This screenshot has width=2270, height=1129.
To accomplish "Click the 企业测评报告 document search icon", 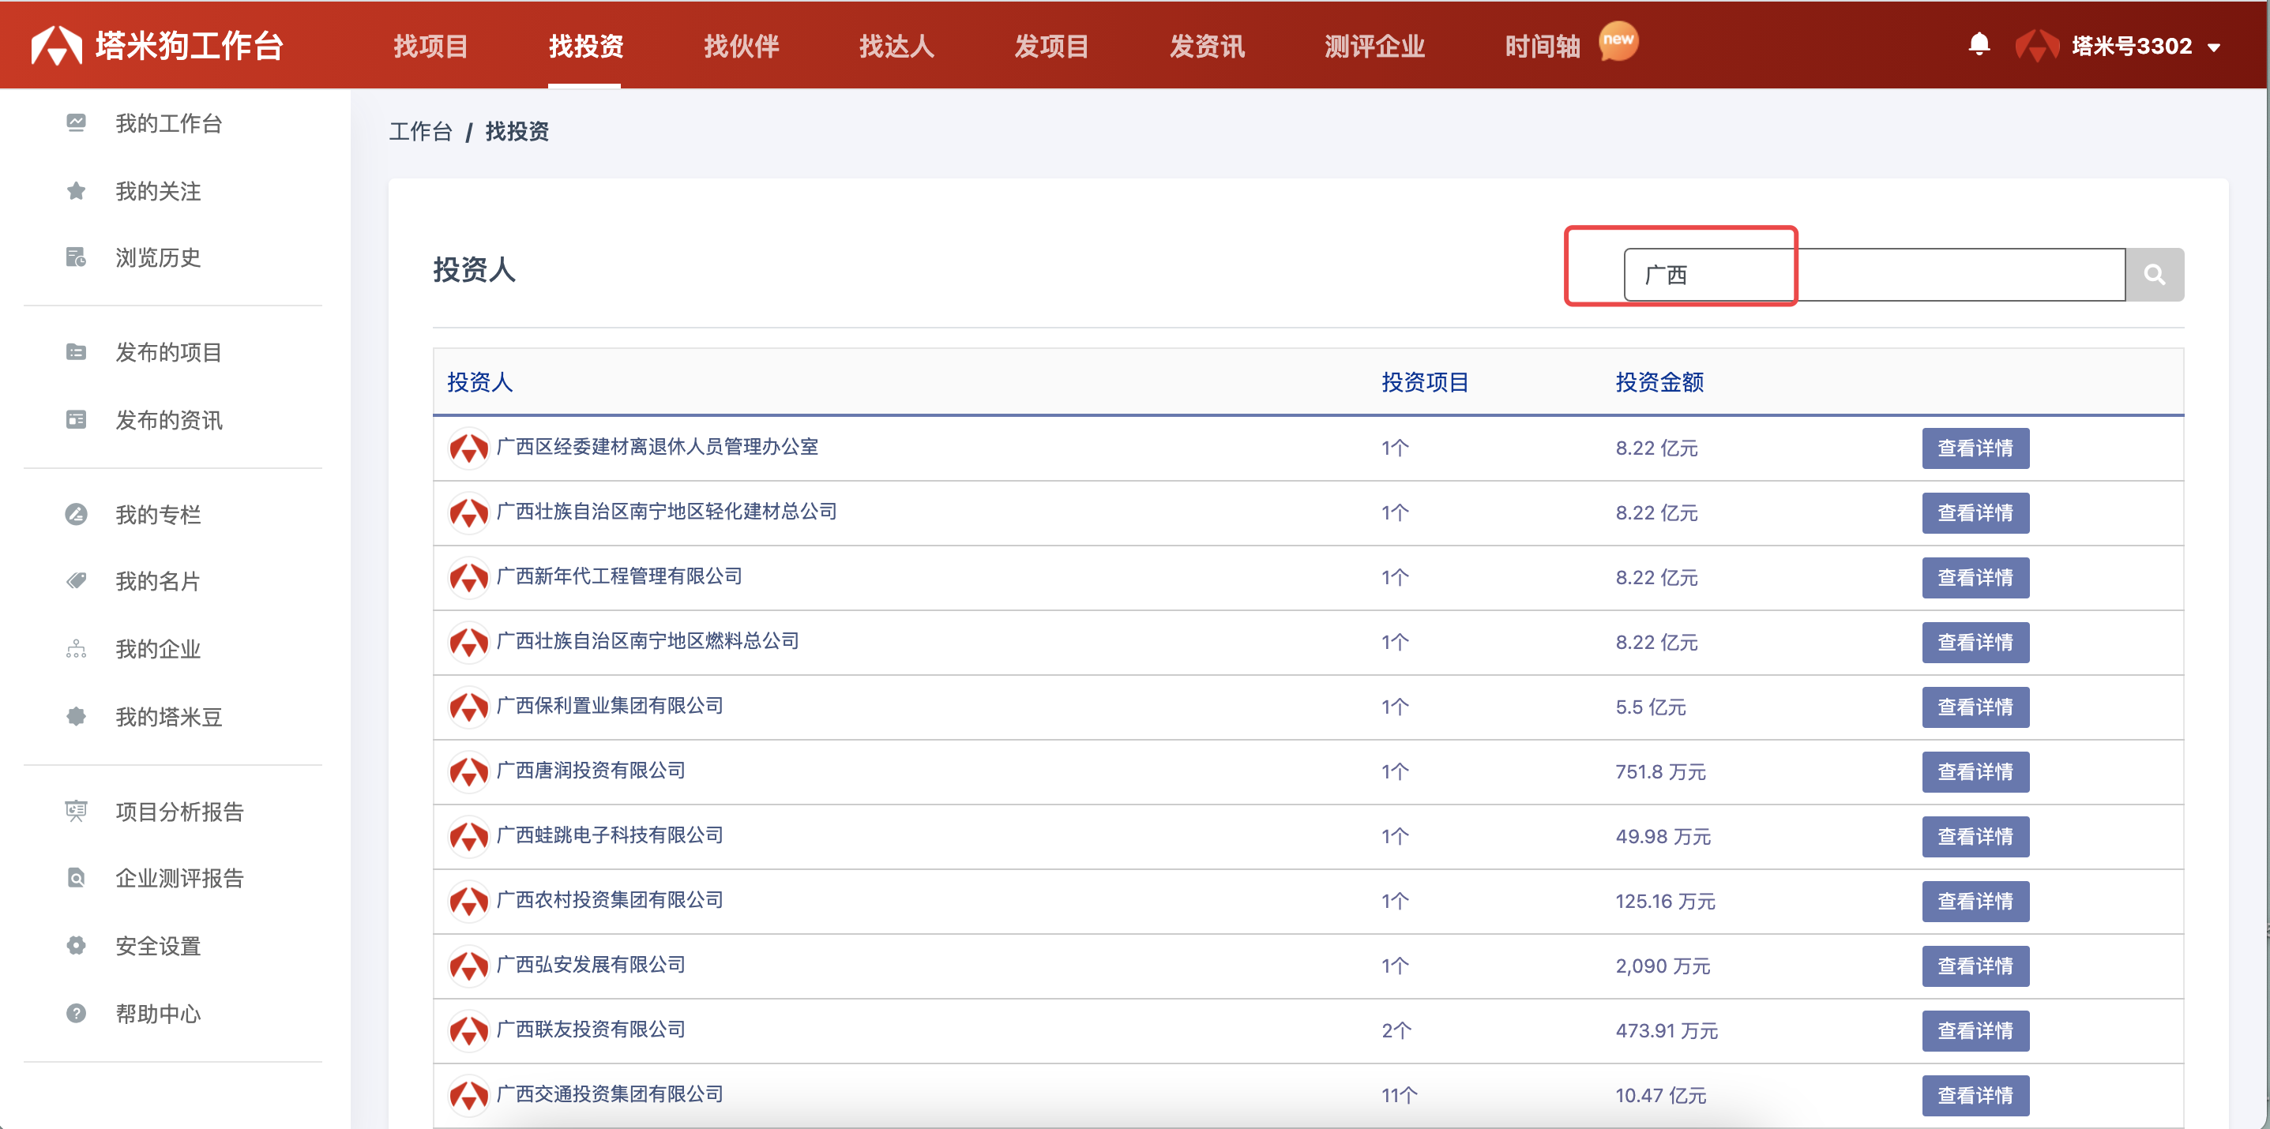I will click(x=76, y=878).
